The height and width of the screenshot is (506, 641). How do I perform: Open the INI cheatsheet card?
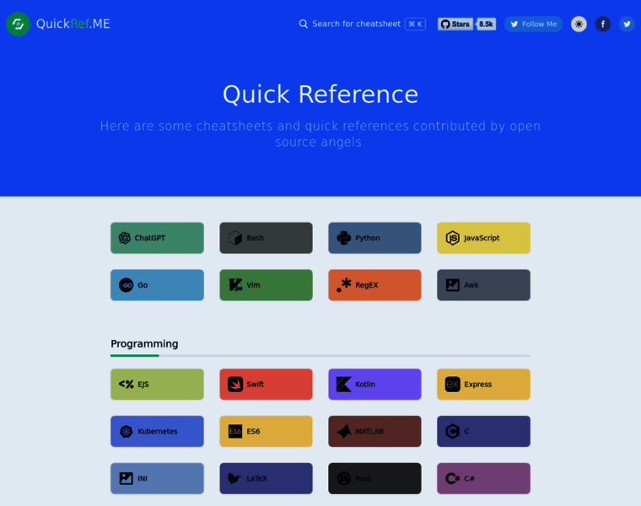(x=157, y=478)
